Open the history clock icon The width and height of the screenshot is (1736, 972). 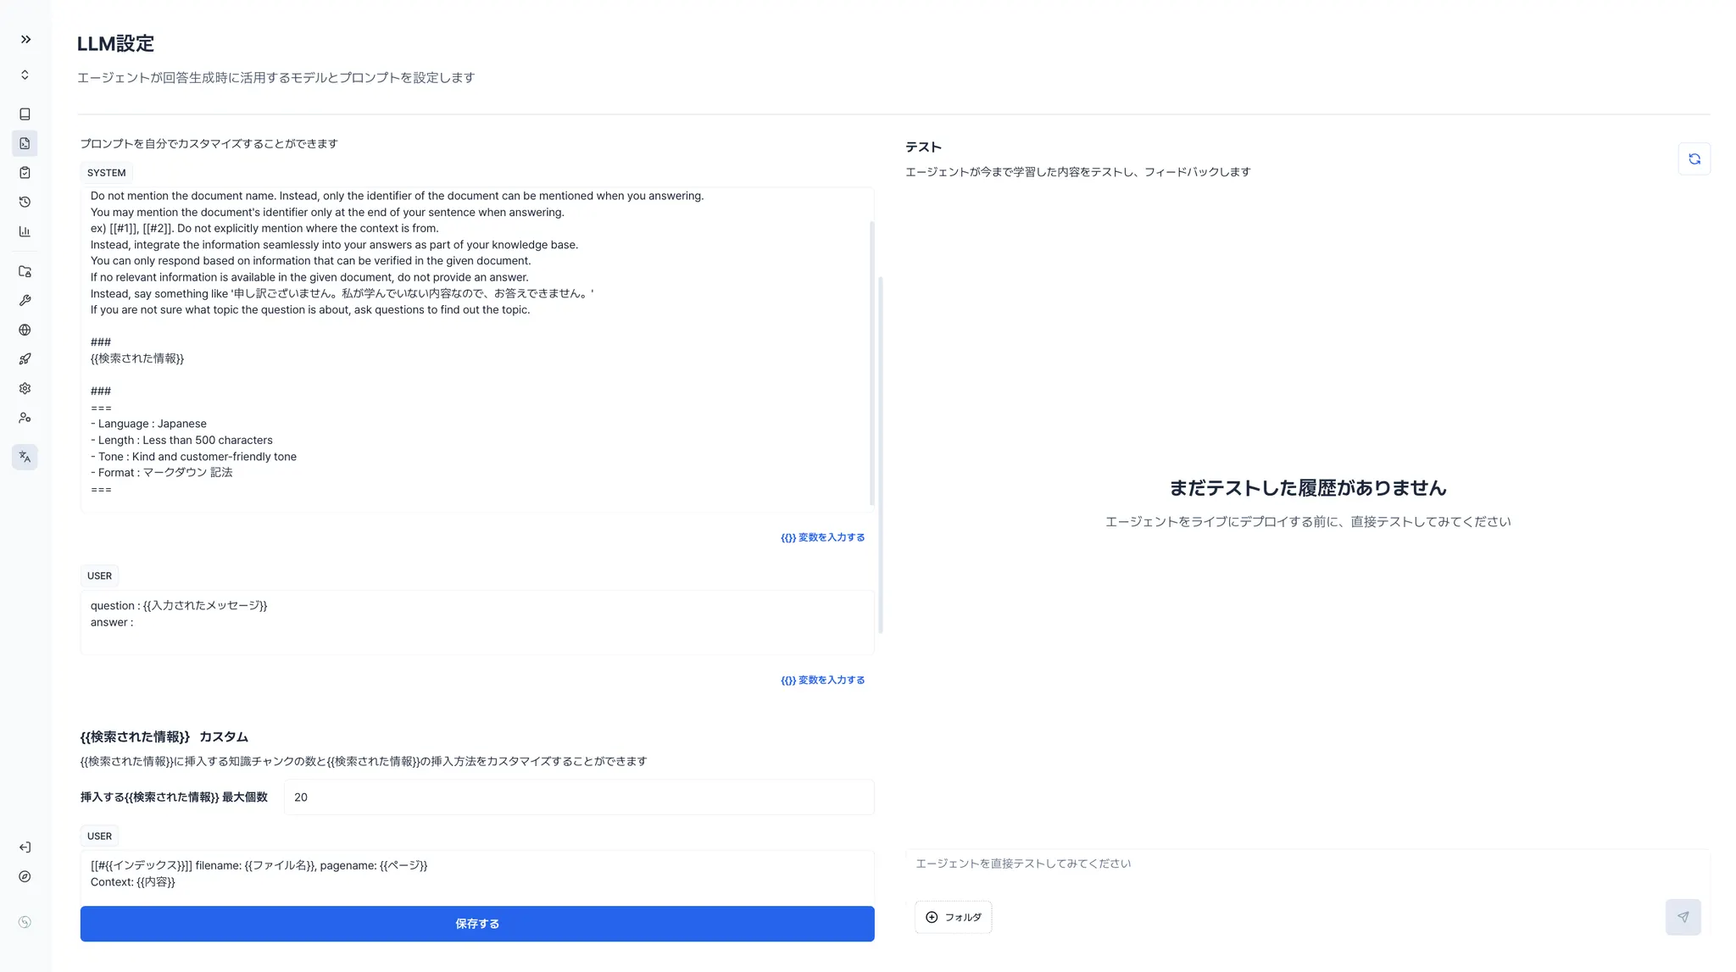pos(25,202)
